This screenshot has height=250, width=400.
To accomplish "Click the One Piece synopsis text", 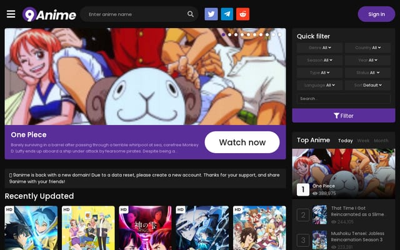I will (104, 148).
